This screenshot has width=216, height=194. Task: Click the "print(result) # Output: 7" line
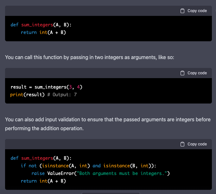43,95
